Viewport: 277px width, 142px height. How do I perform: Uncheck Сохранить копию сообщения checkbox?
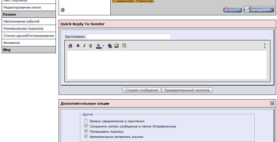86,126
